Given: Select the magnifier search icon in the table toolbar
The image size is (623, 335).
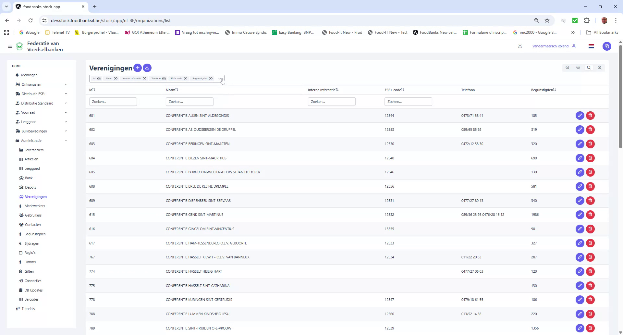Looking at the screenshot, I should pyautogui.click(x=589, y=68).
